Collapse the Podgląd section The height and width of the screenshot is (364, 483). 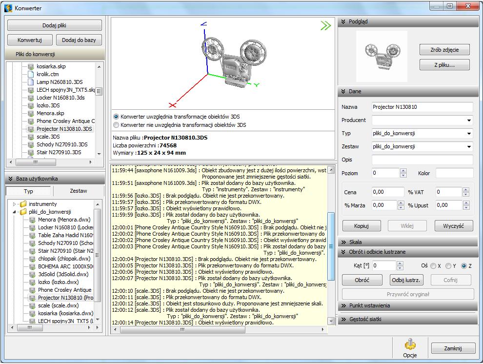(343, 21)
